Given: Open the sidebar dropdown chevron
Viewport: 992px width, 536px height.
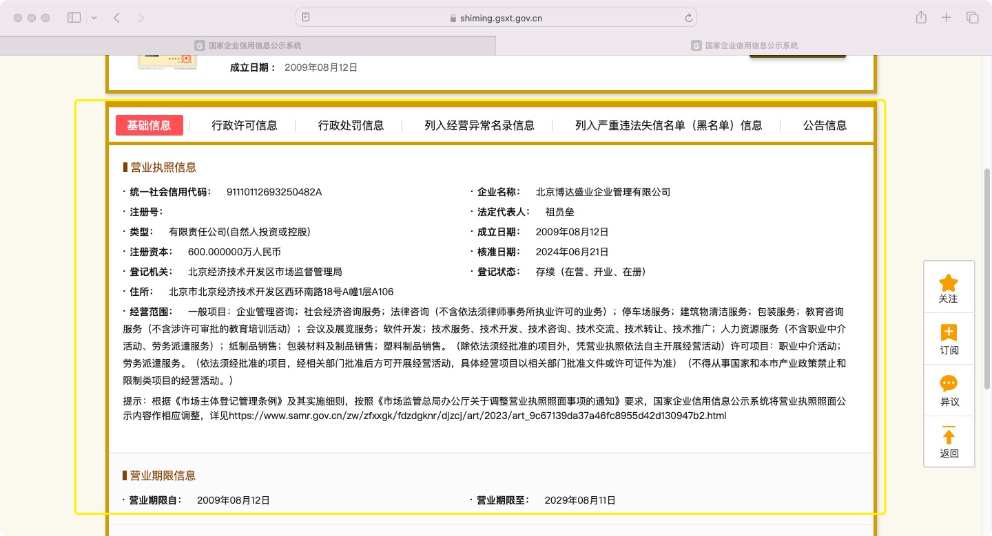Looking at the screenshot, I should point(94,18).
